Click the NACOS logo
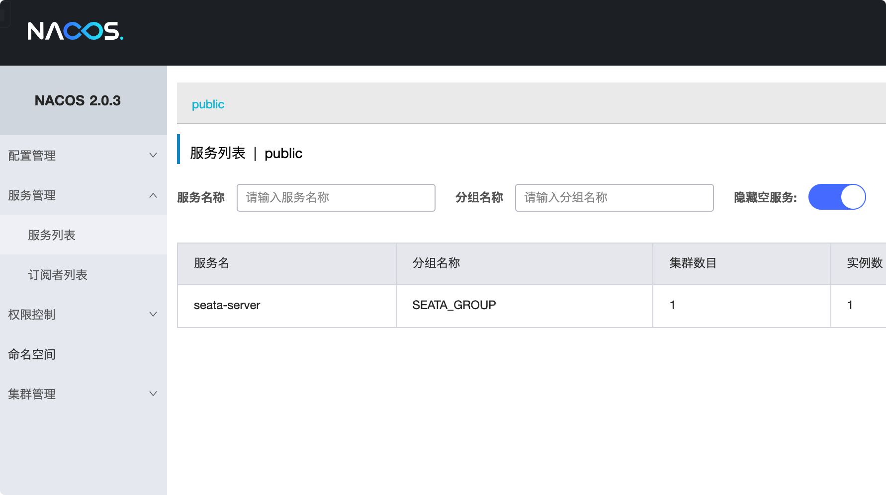 (75, 31)
